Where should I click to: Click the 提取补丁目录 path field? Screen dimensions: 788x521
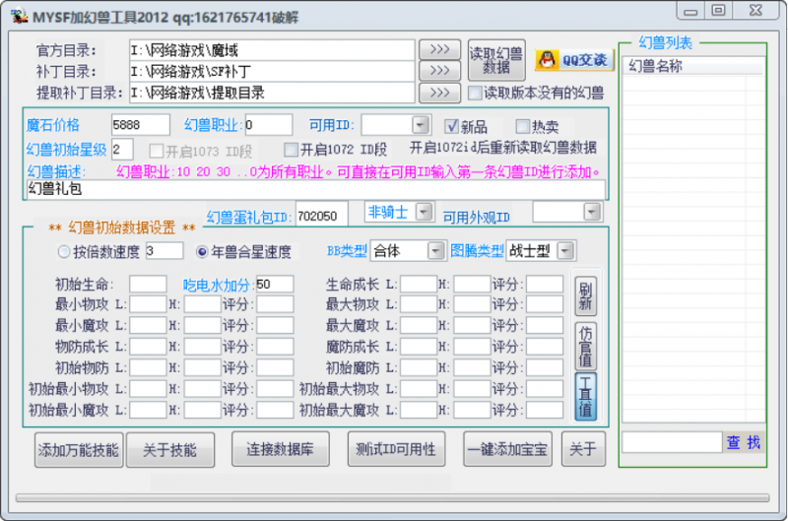(272, 93)
